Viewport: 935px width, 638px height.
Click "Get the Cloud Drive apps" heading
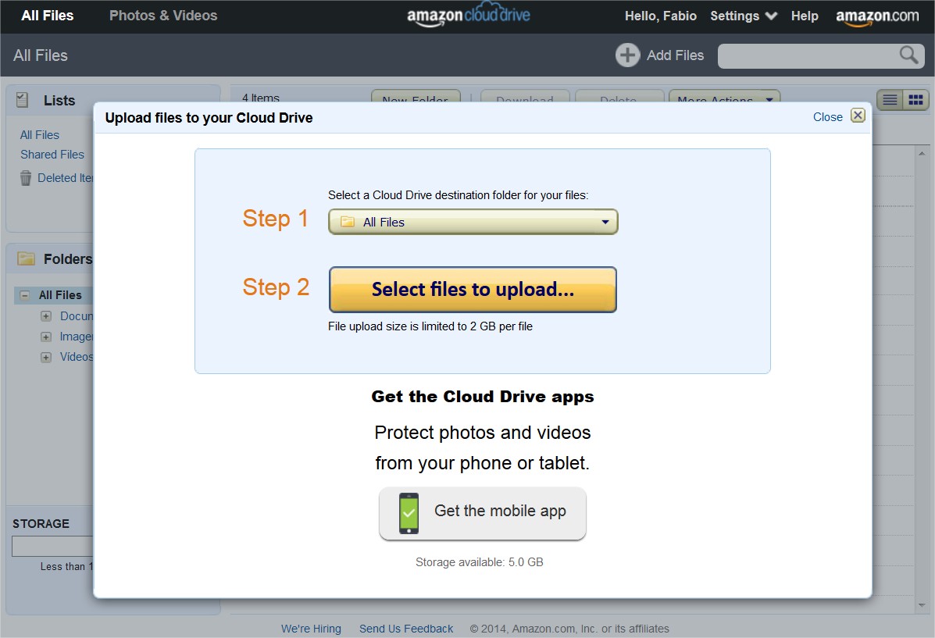pos(483,397)
